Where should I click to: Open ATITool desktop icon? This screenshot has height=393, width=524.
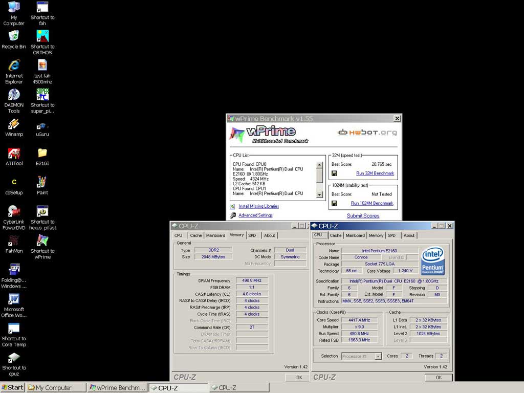click(14, 157)
